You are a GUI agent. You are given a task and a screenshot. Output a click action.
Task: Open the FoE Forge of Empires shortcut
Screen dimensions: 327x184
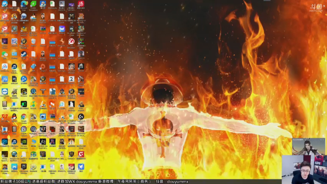(x=24, y=29)
